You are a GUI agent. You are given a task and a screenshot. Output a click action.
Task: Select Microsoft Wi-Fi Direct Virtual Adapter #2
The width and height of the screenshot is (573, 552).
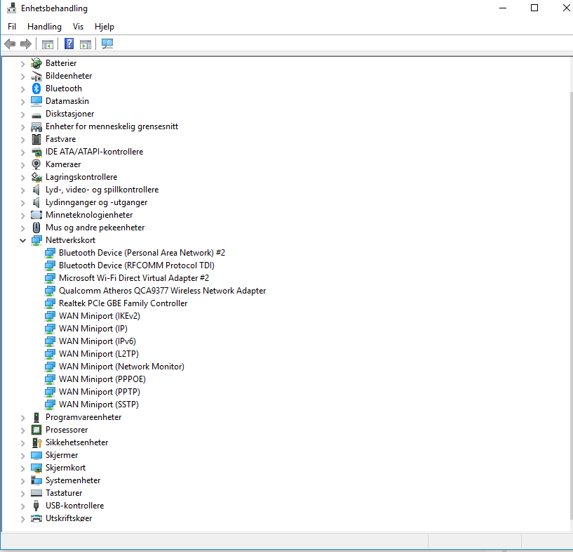click(134, 278)
